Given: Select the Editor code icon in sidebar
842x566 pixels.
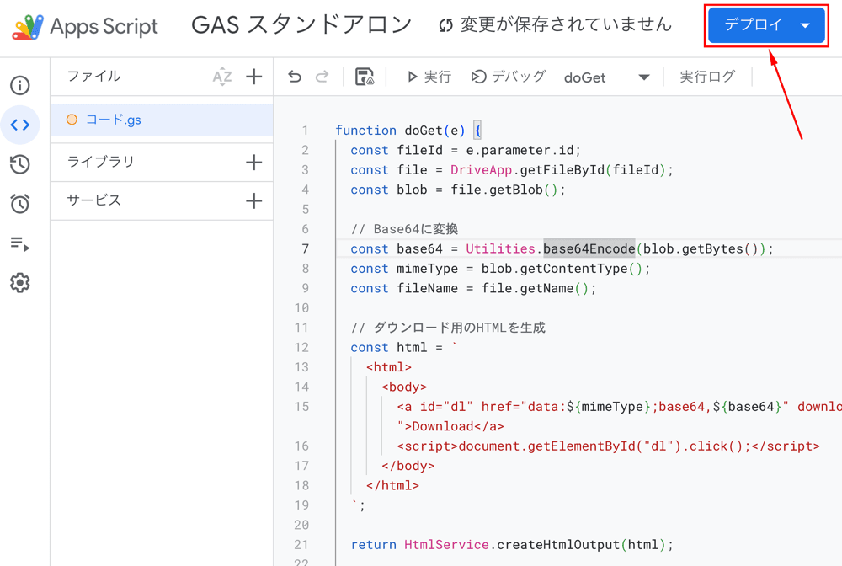Looking at the screenshot, I should click(x=20, y=125).
